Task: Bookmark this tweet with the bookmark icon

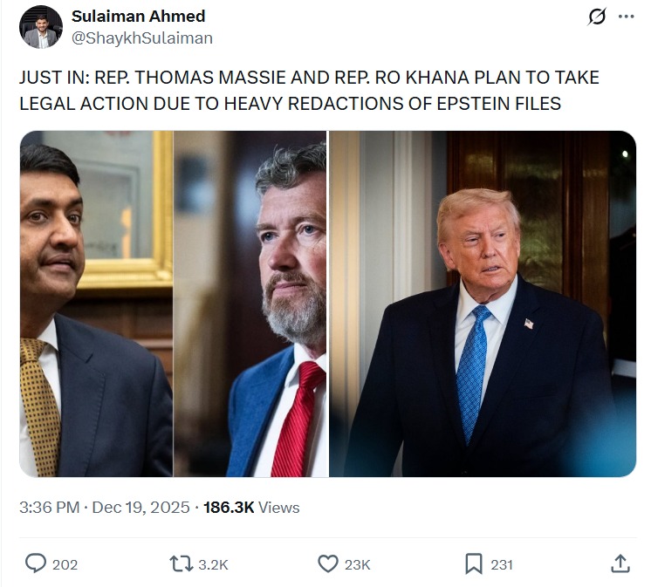Action: coord(474,564)
